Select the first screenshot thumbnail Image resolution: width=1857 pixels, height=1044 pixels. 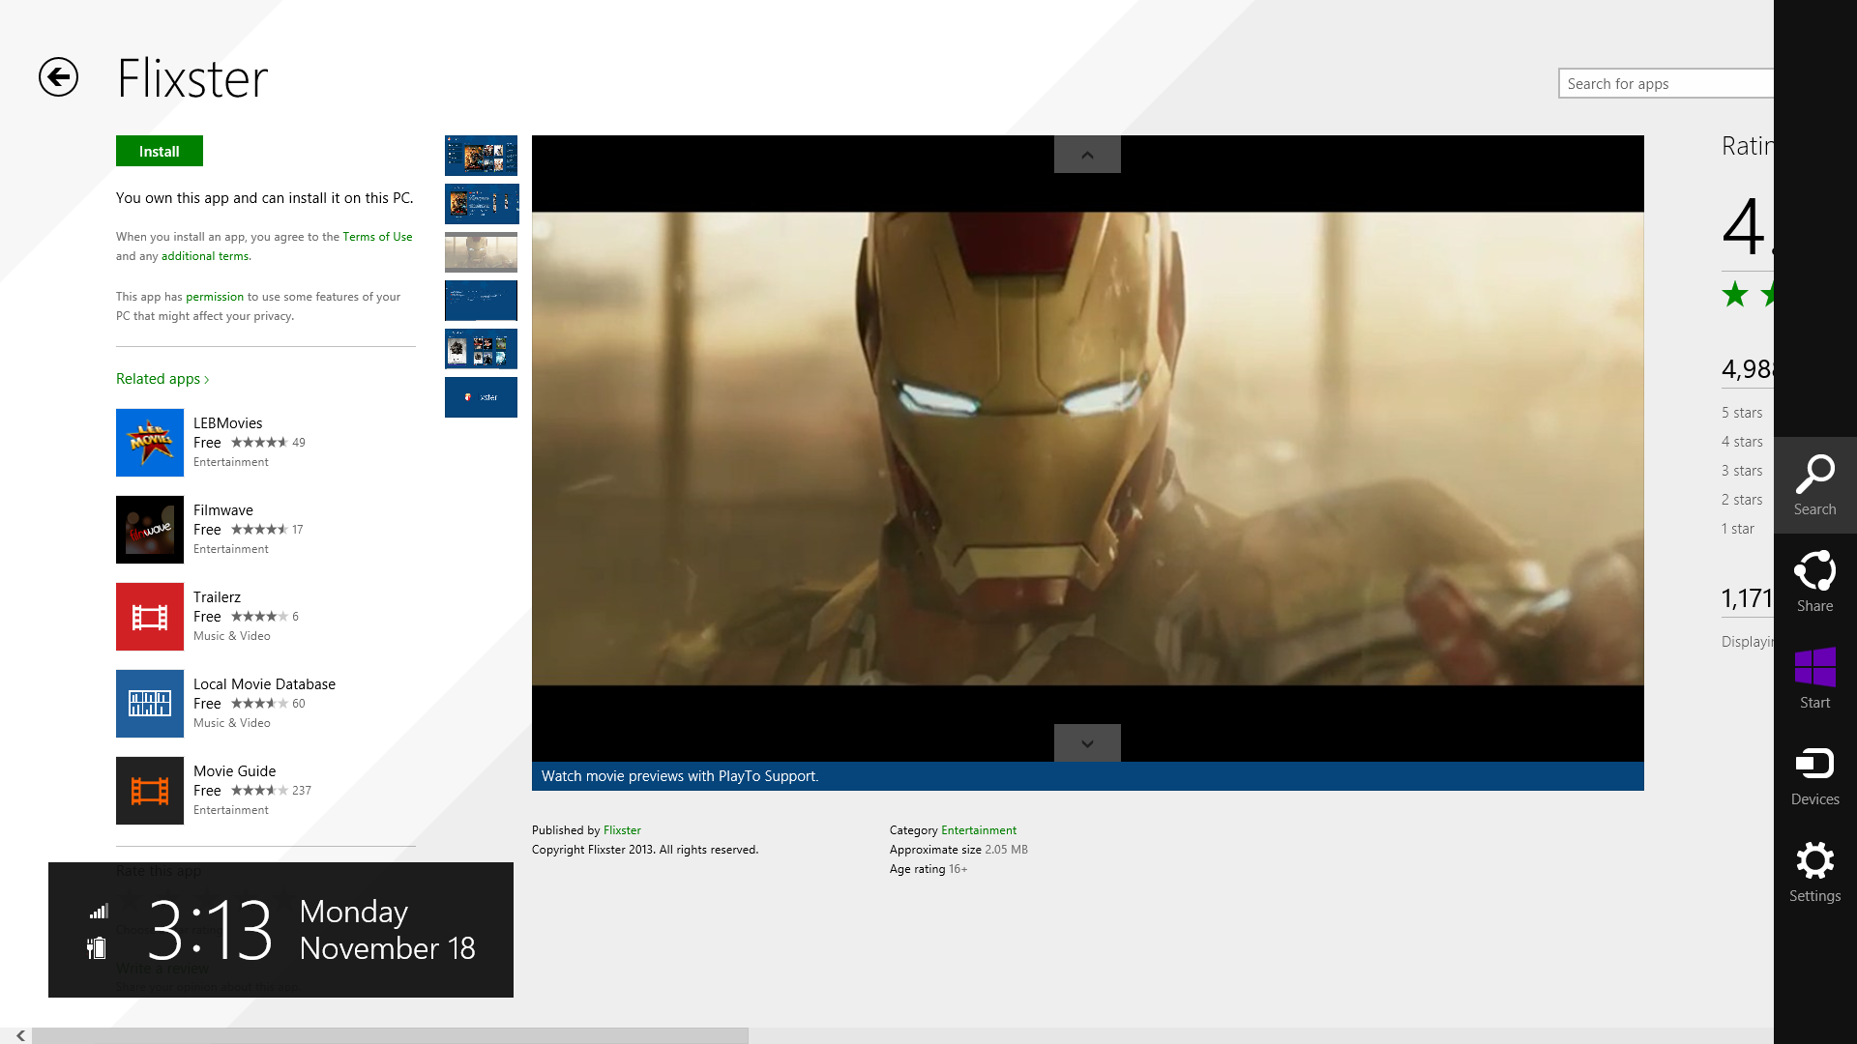pyautogui.click(x=481, y=156)
